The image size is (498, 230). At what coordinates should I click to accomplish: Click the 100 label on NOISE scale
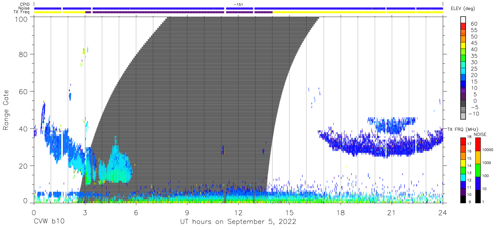click(x=485, y=176)
